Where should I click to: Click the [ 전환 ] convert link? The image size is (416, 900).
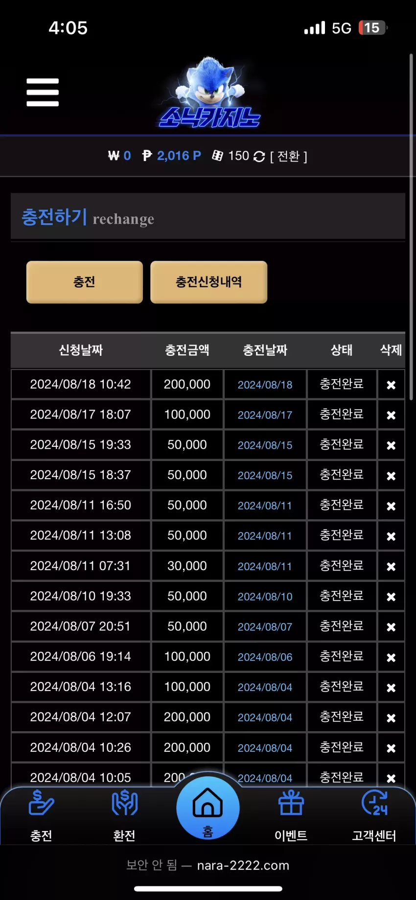289,156
